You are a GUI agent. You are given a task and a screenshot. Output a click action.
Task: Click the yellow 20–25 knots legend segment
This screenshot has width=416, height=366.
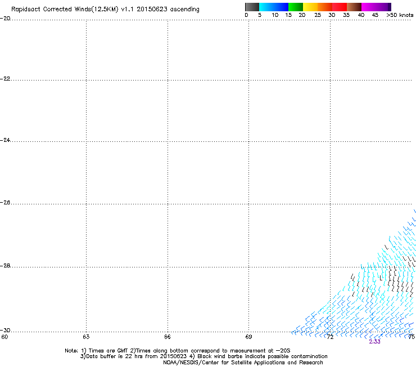click(x=310, y=7)
